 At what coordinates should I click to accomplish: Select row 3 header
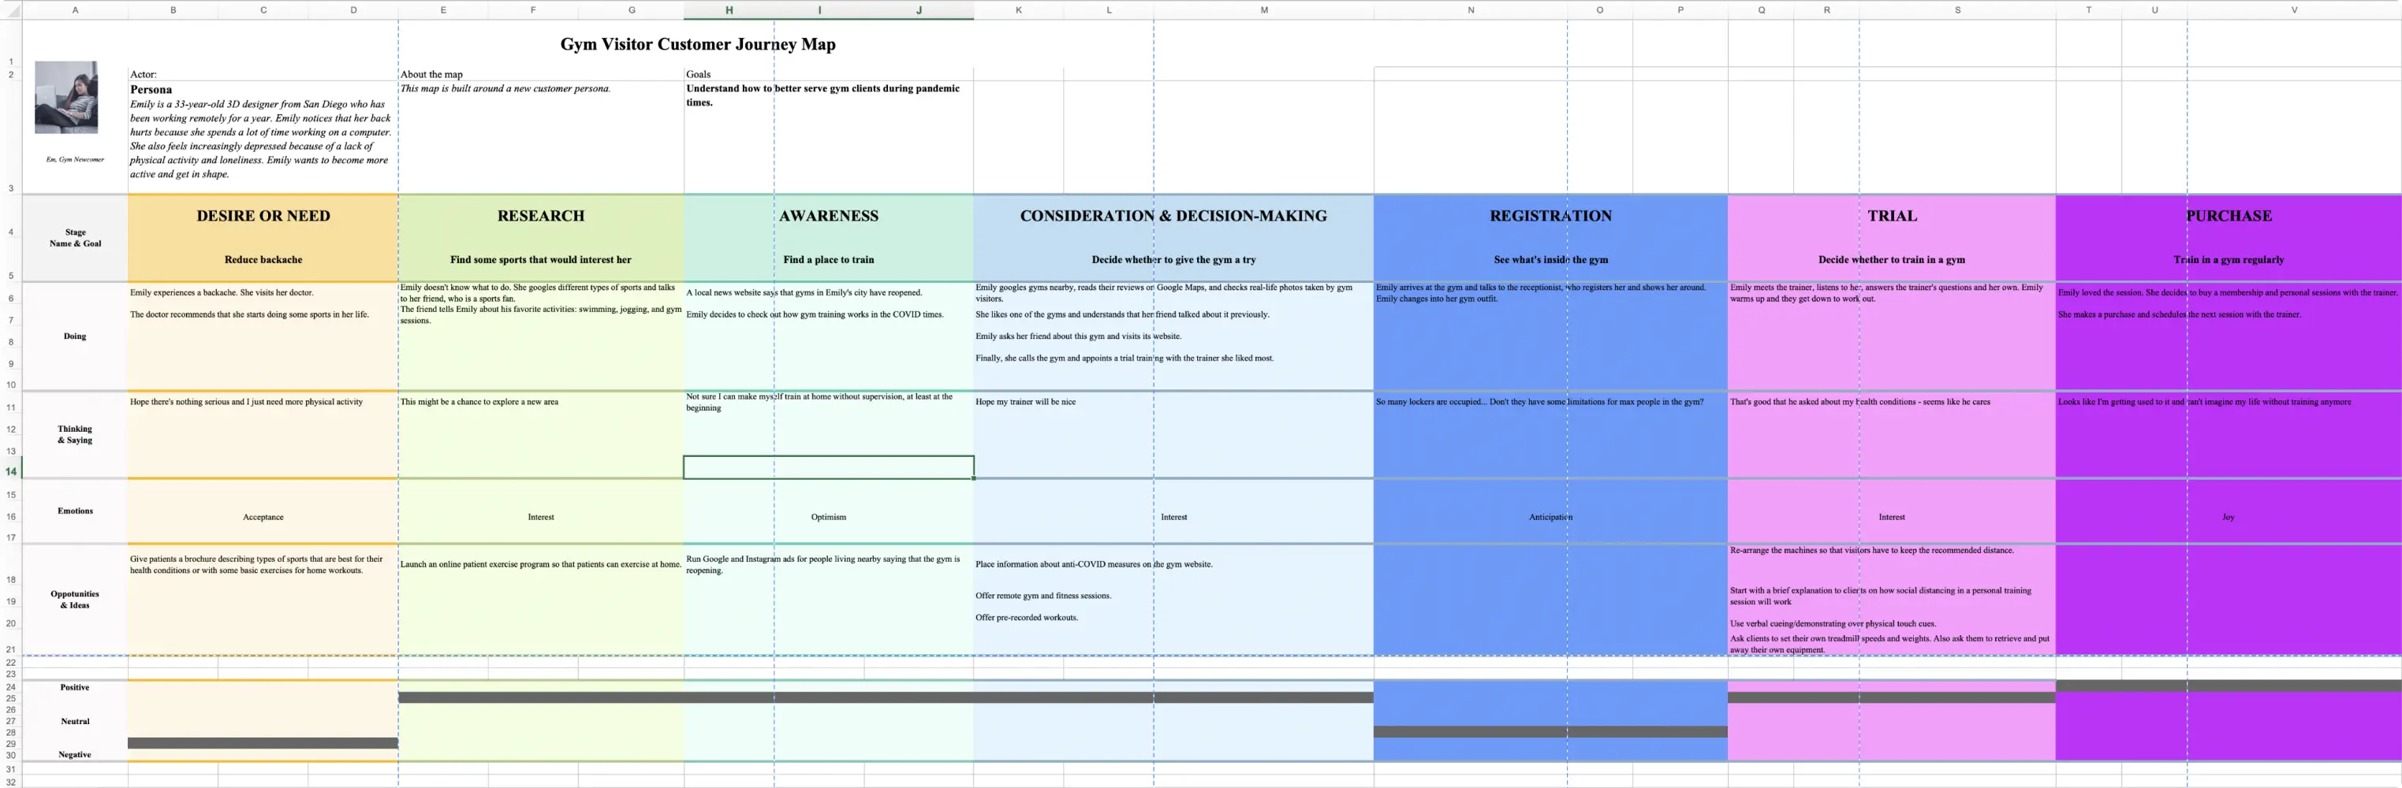point(10,138)
